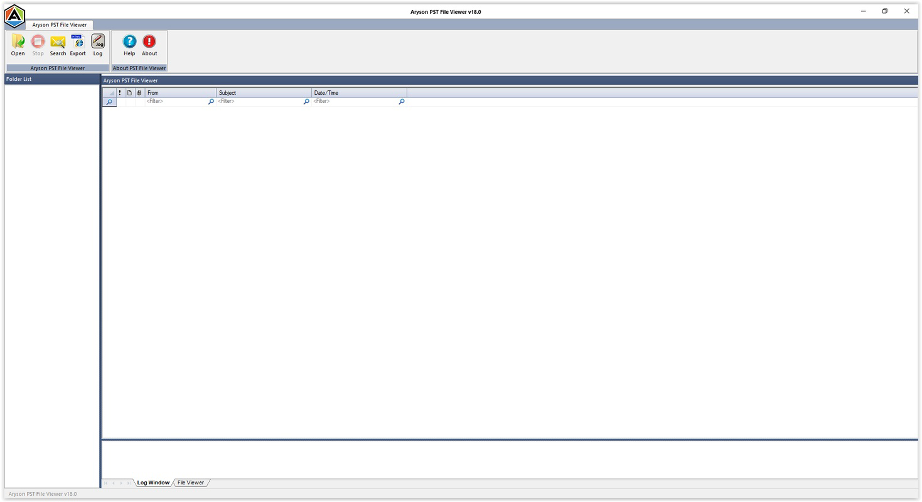Open a PST file with the Open icon

(x=18, y=44)
